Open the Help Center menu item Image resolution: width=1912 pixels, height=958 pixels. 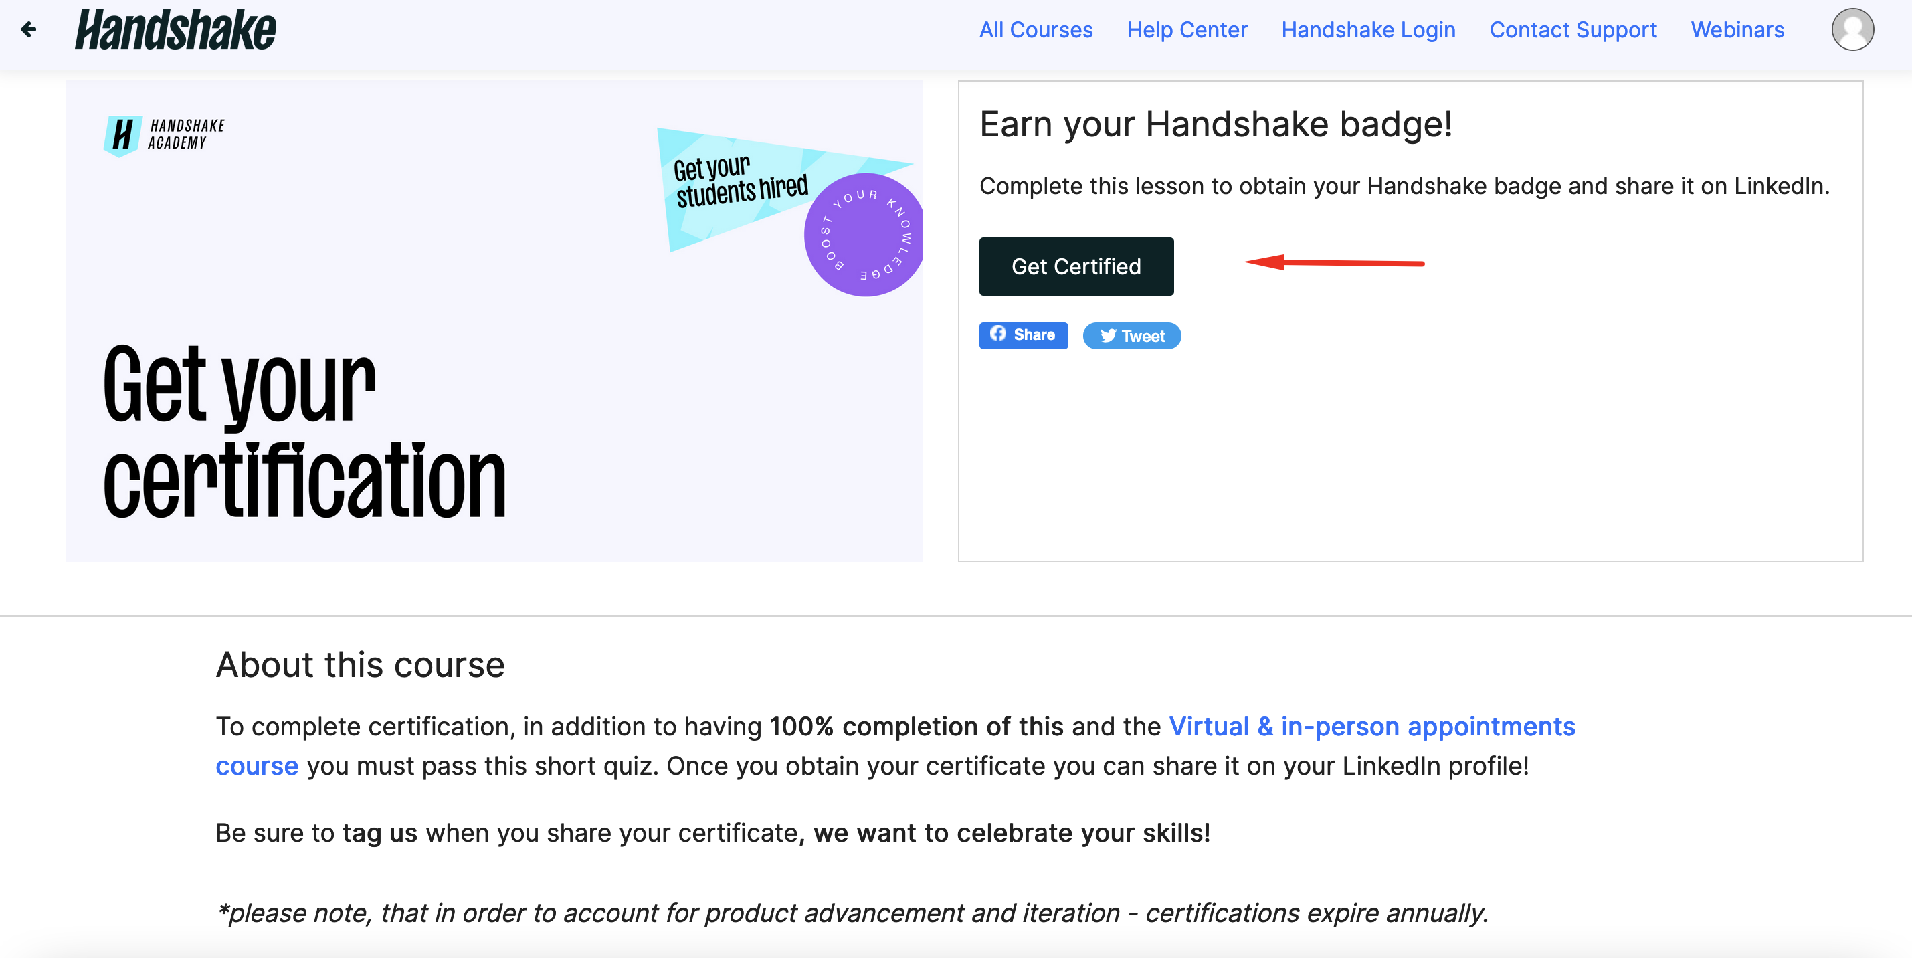coord(1183,31)
